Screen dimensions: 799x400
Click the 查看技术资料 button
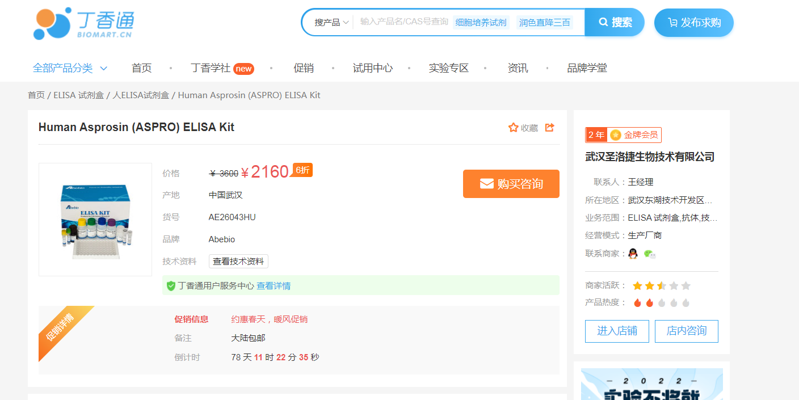[238, 262]
